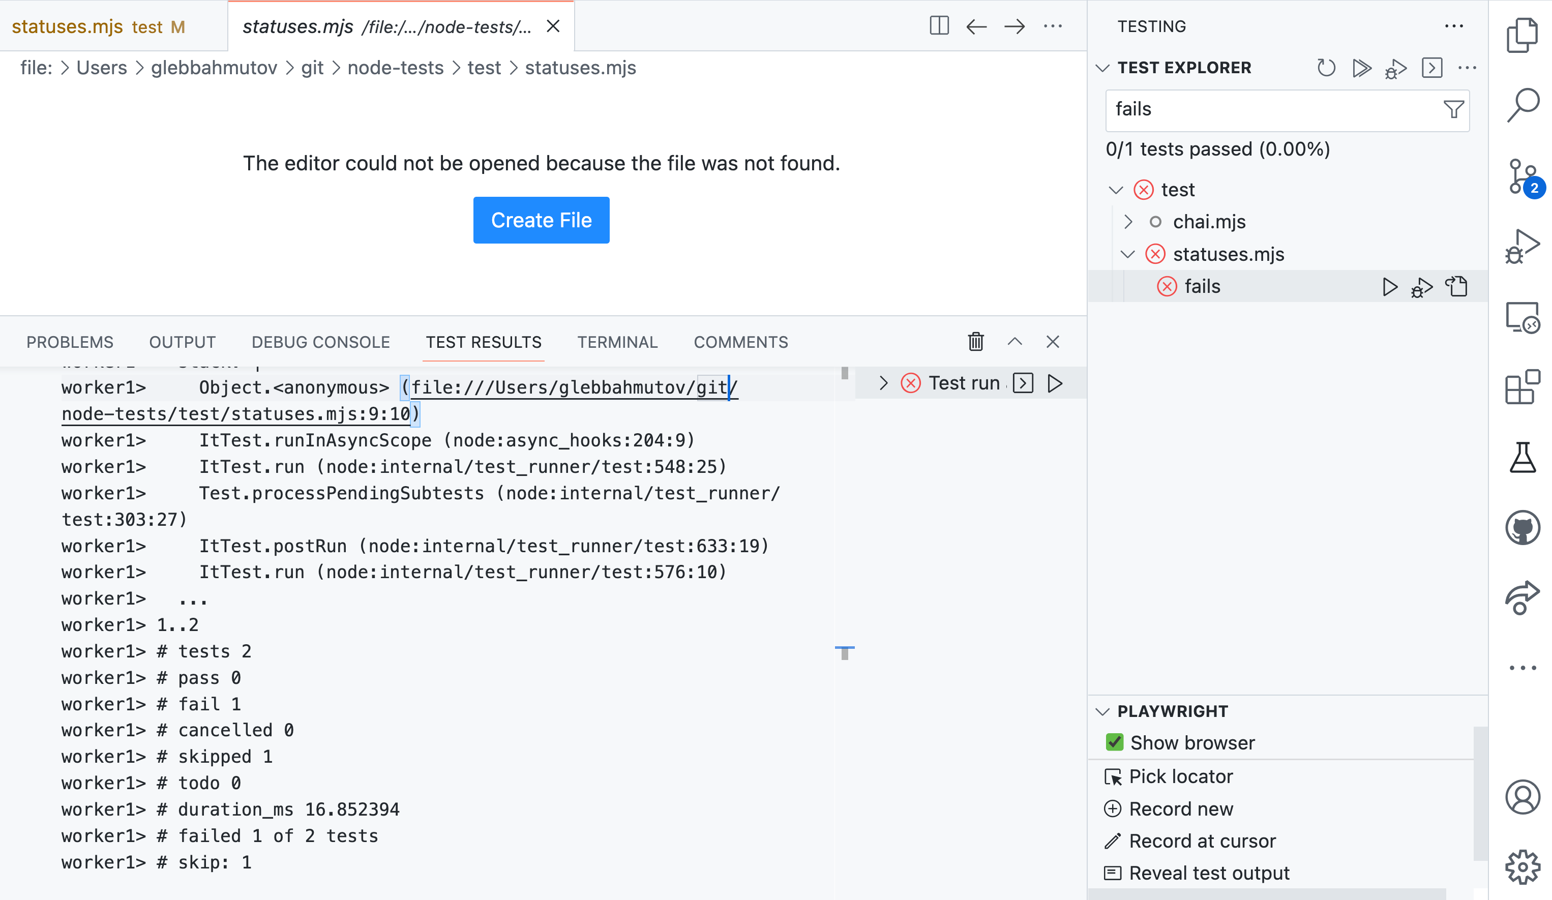The image size is (1552, 900).
Task: Open the GitHub view in activity bar
Action: pyautogui.click(x=1523, y=527)
